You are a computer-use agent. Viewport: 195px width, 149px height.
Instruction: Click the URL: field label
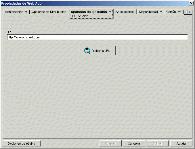point(10,32)
